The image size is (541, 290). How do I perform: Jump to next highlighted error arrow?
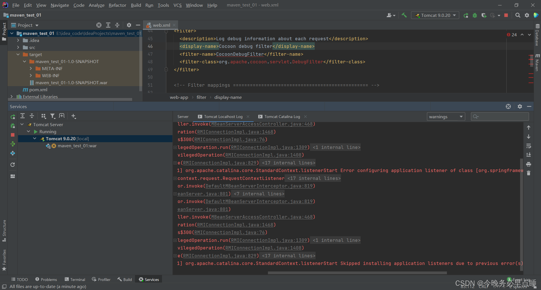point(529,35)
